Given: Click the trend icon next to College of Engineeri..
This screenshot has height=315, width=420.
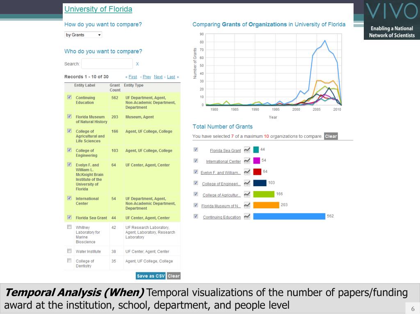Looking at the screenshot, I should 247,183.
